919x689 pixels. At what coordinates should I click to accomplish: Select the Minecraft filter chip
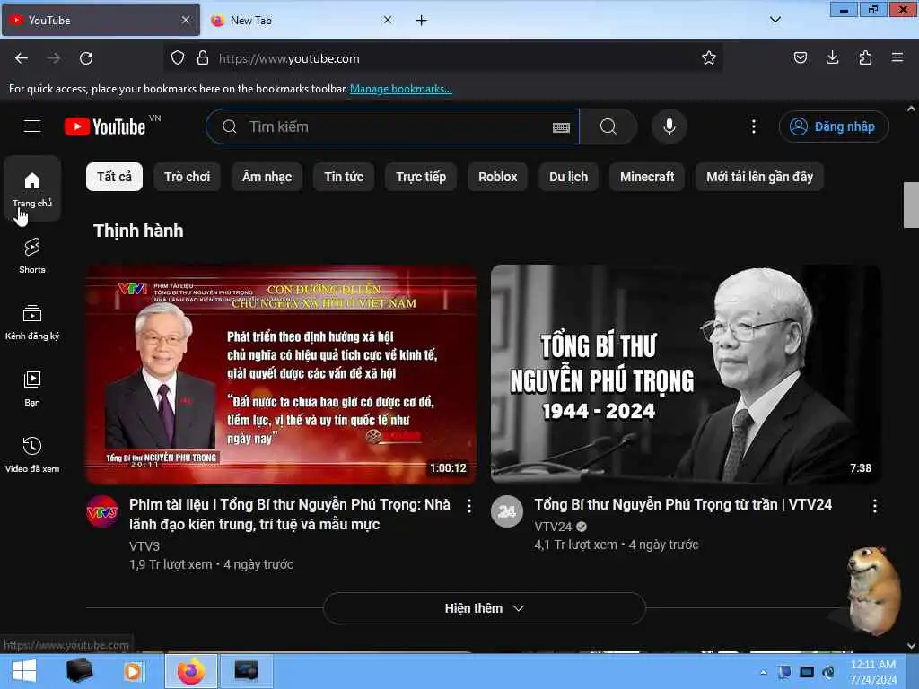coord(647,177)
